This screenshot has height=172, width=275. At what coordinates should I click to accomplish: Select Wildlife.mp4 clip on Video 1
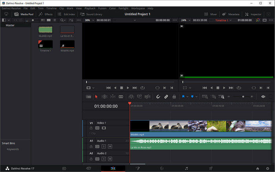[x=201, y=129]
